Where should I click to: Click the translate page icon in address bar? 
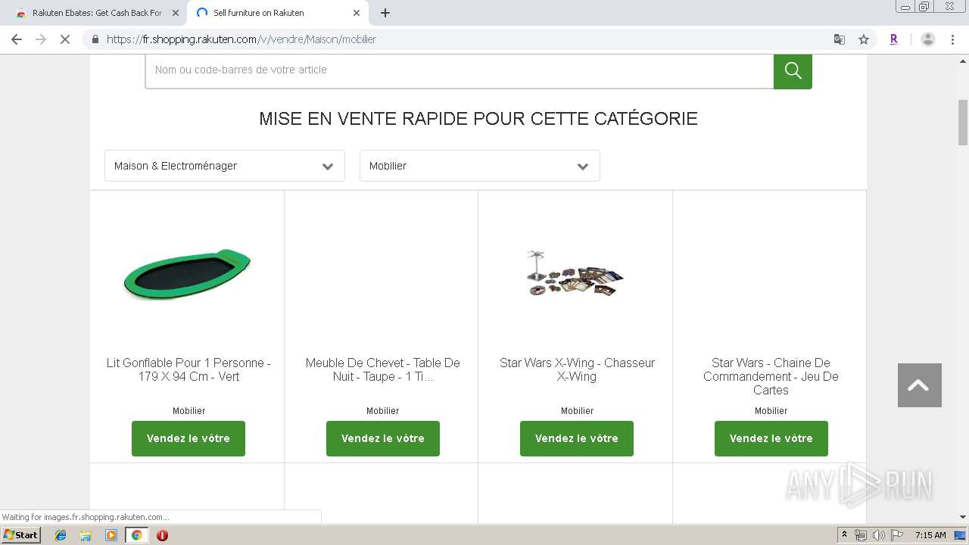[x=840, y=39]
